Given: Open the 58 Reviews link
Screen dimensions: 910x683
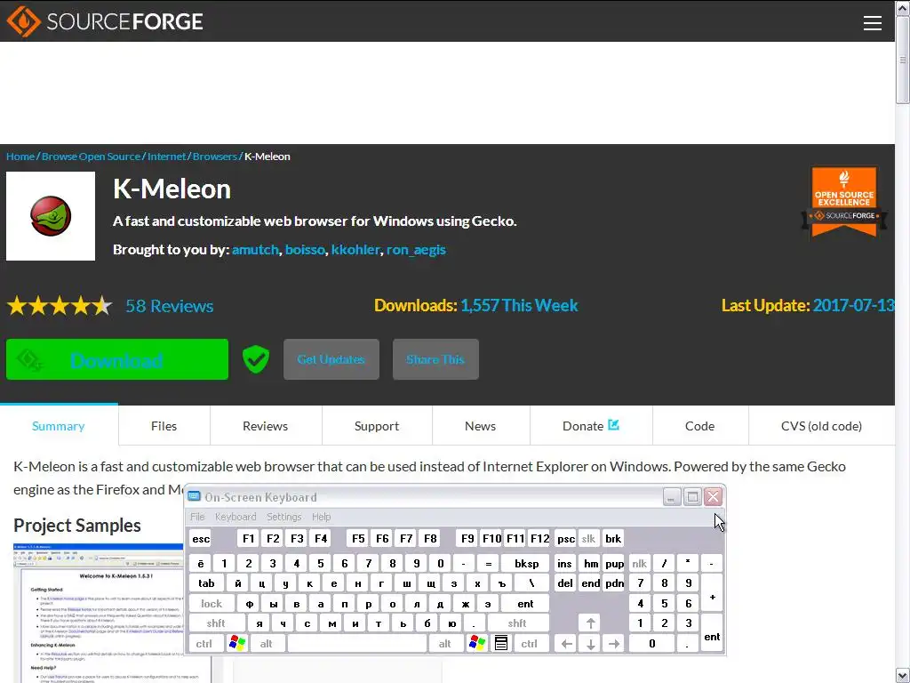Looking at the screenshot, I should pyautogui.click(x=170, y=306).
